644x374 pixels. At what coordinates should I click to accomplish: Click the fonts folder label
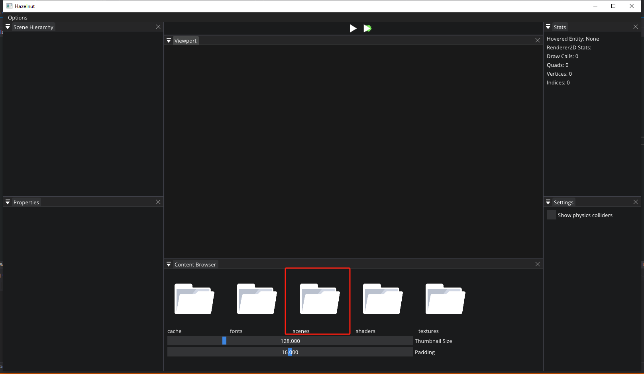pos(236,331)
